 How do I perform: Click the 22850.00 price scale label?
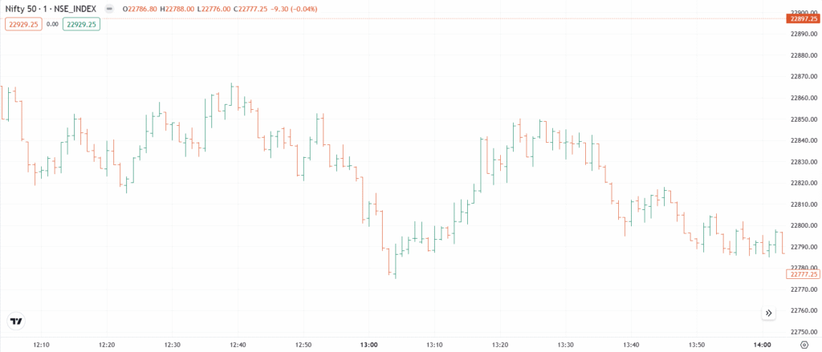(803, 119)
